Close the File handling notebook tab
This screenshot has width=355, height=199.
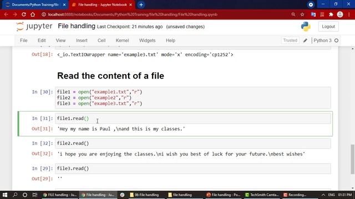coord(131,5)
